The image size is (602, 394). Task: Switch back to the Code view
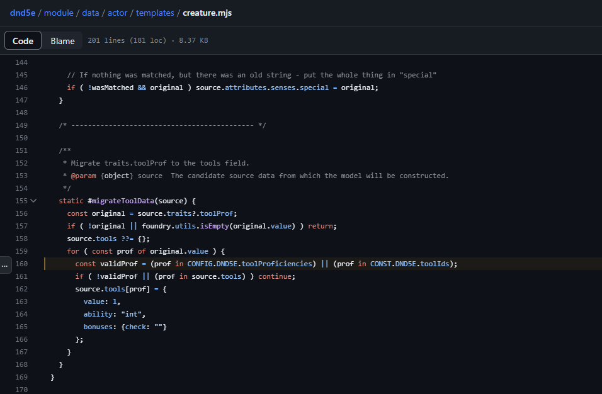pos(23,40)
